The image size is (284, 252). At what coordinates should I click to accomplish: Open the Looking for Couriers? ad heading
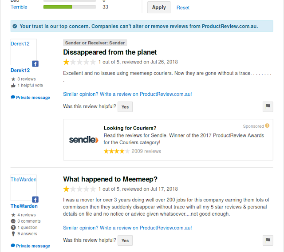pyautogui.click(x=130, y=128)
